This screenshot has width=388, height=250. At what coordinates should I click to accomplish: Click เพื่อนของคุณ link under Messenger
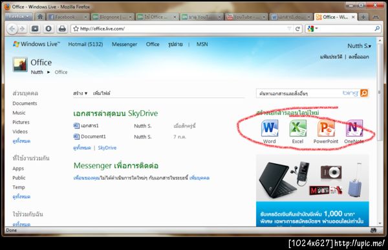click(x=87, y=178)
